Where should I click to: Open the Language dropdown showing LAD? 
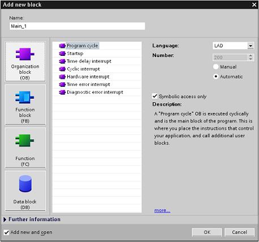[251, 46]
